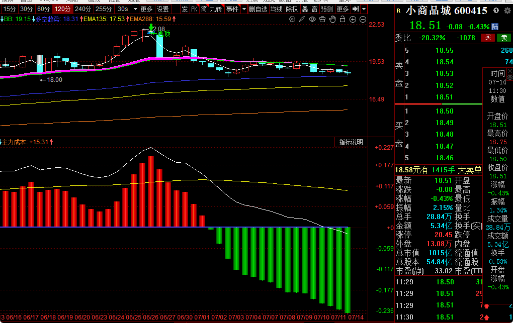Click 更多 next to 预测 button
The height and width of the screenshot is (323, 513).
343,9
